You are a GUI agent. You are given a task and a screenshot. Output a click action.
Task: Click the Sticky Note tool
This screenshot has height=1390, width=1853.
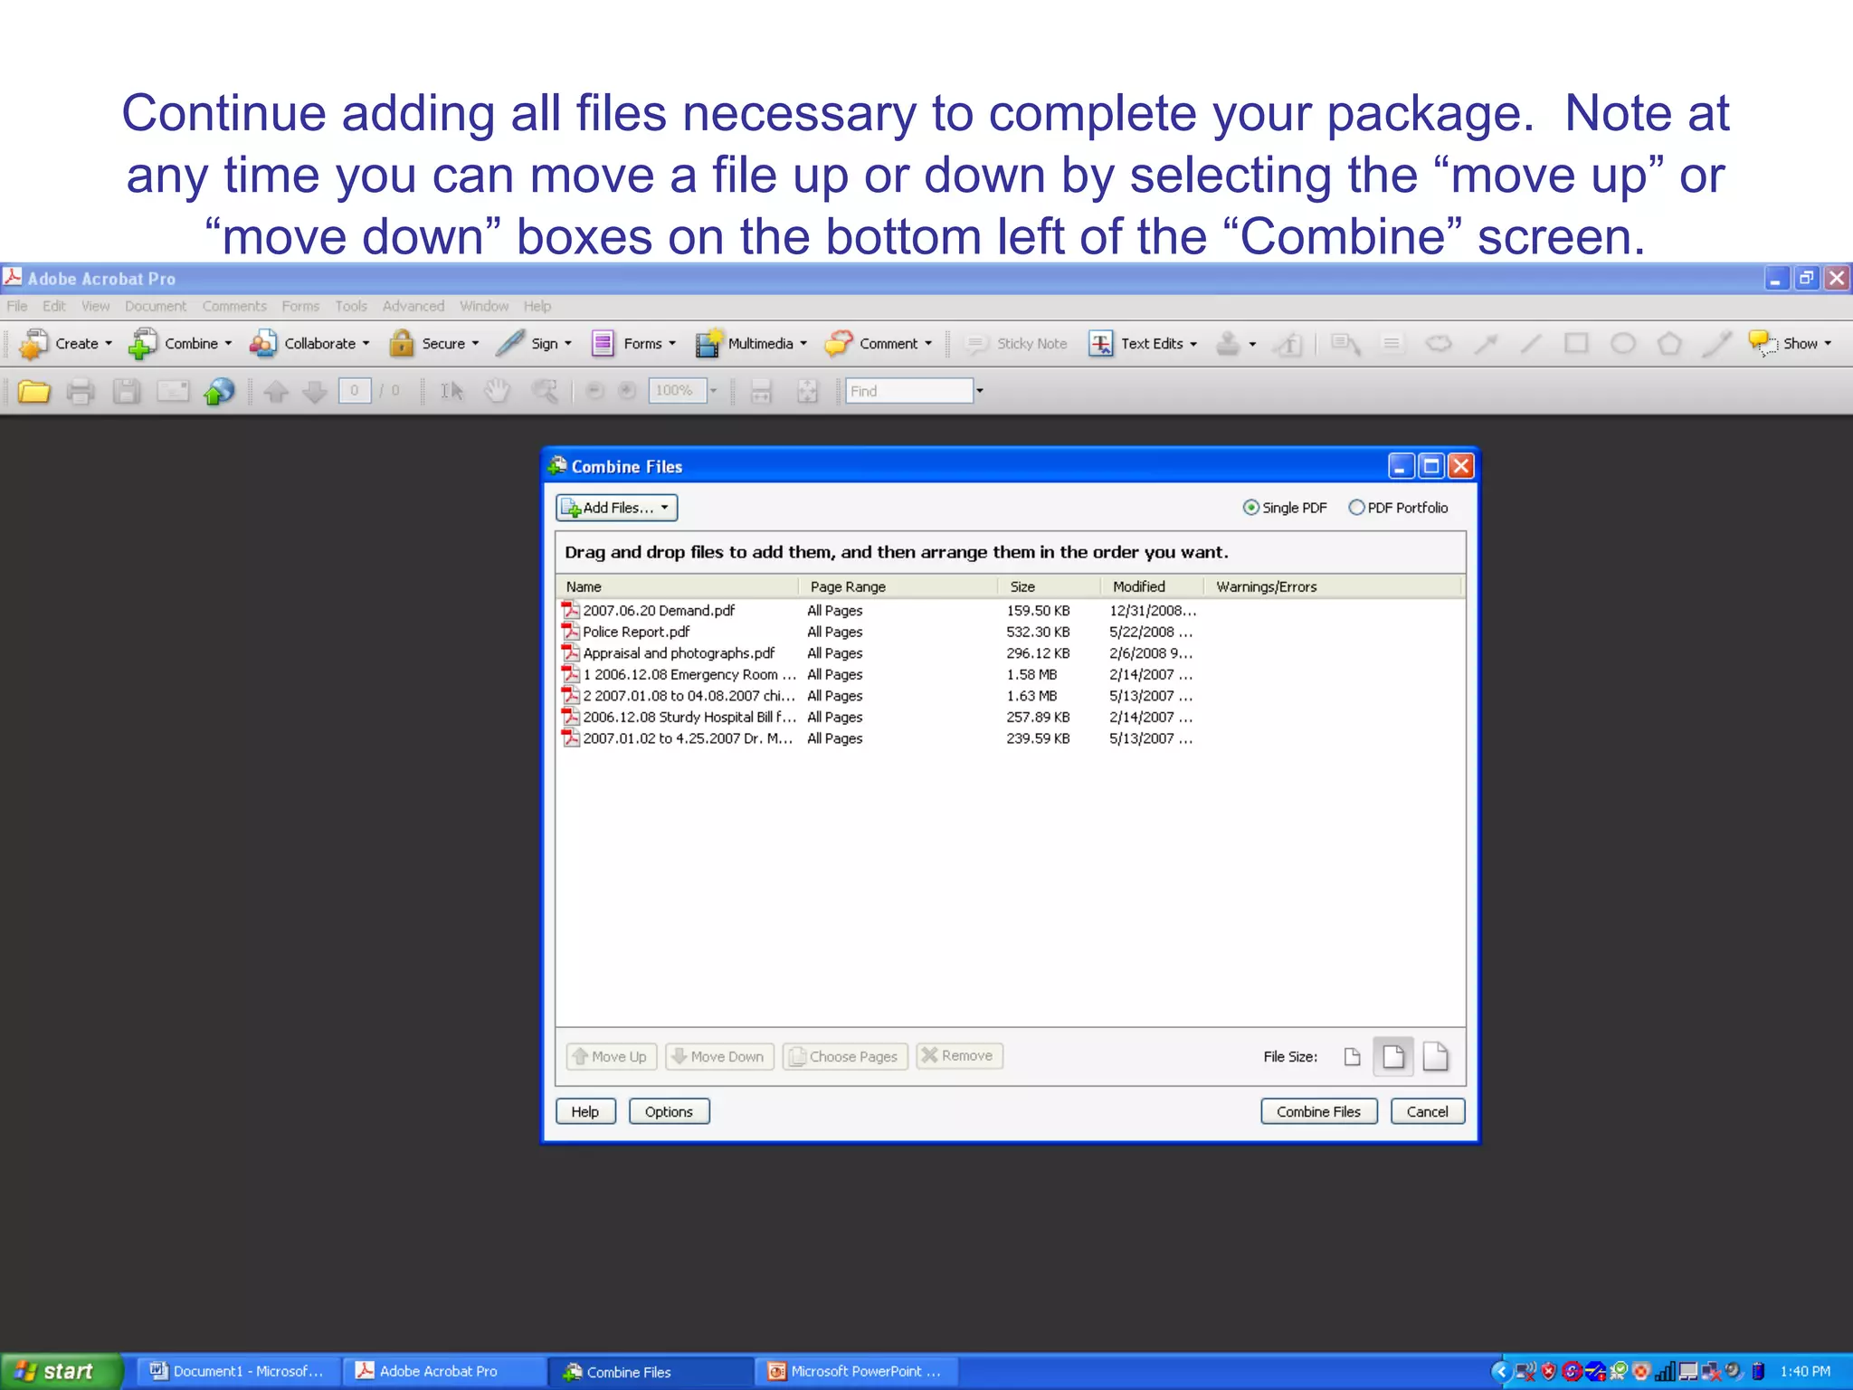[1017, 344]
